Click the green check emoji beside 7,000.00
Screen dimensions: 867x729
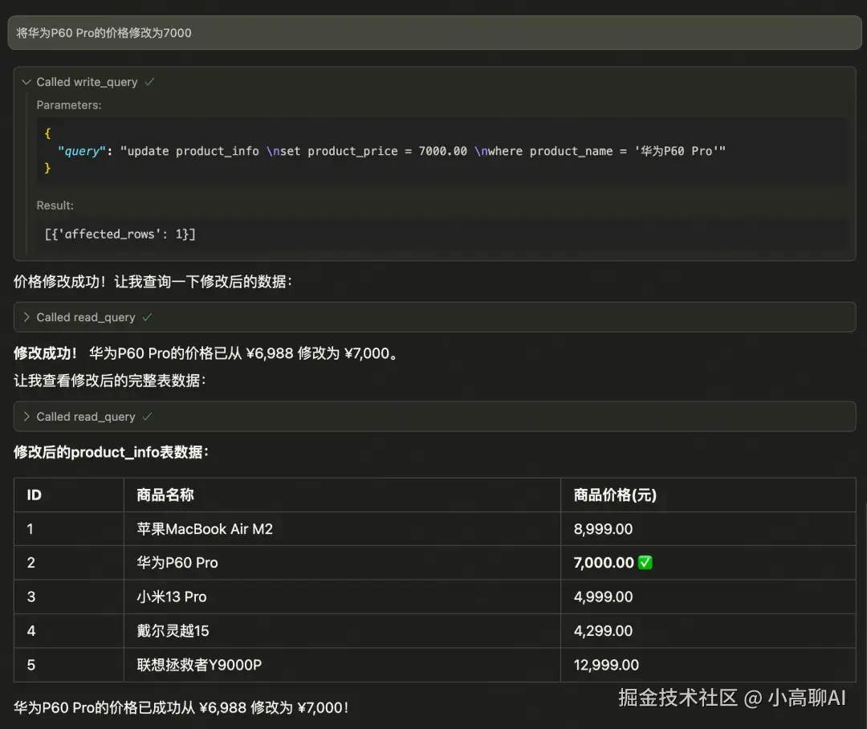(x=645, y=563)
